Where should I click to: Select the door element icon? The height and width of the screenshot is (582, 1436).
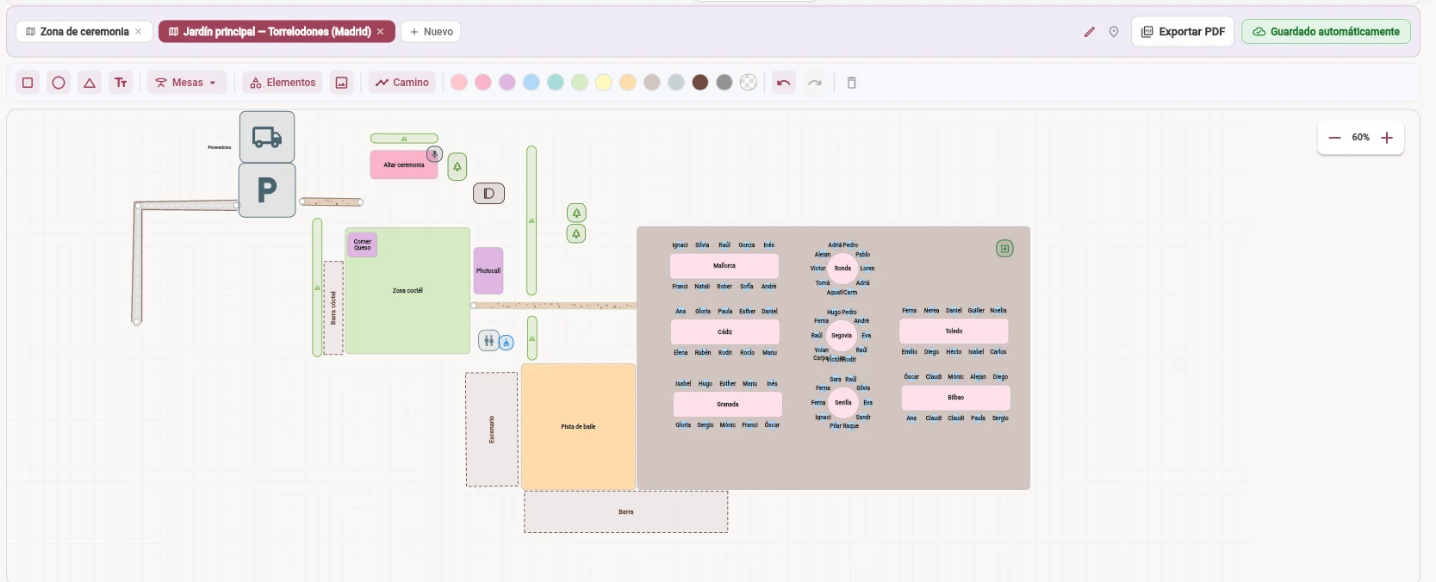coord(488,194)
